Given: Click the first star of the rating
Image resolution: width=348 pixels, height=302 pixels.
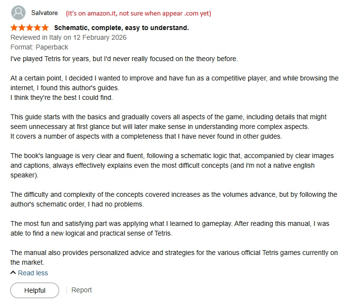Looking at the screenshot, I should pos(15,28).
